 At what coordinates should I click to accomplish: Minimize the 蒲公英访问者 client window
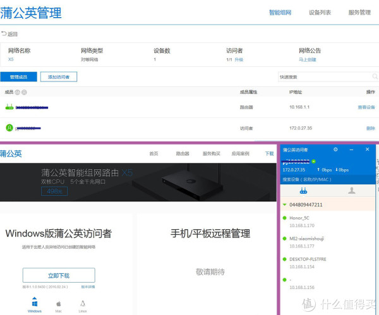(x=351, y=150)
